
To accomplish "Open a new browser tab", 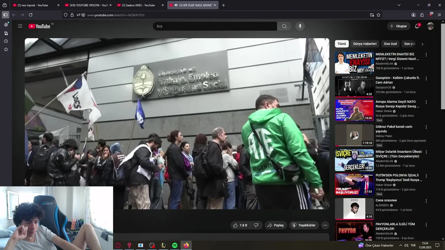I will [x=224, y=5].
